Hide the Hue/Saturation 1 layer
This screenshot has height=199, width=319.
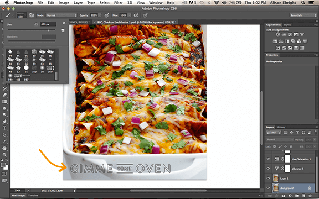tap(268, 159)
